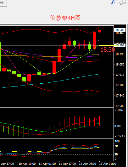Click MACD scale value -0.1233

[x=120, y=136]
